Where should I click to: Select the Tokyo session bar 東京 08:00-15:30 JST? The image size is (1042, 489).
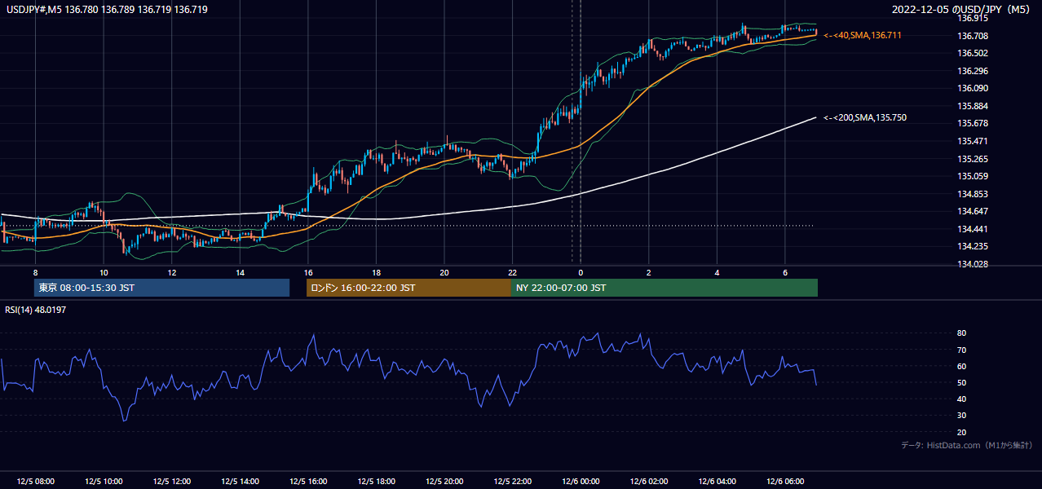161,288
